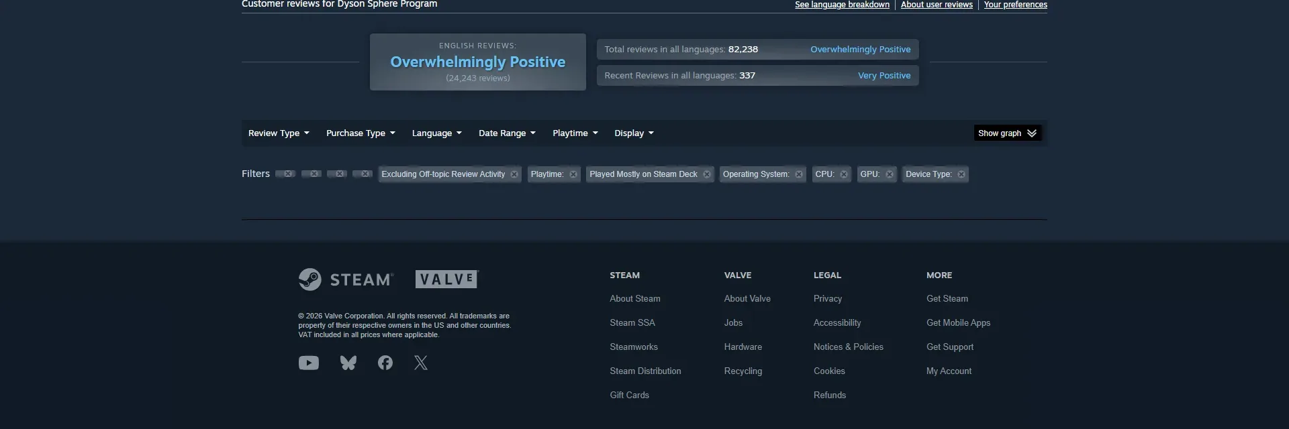Open Steam's Facebook page icon

[385, 363]
